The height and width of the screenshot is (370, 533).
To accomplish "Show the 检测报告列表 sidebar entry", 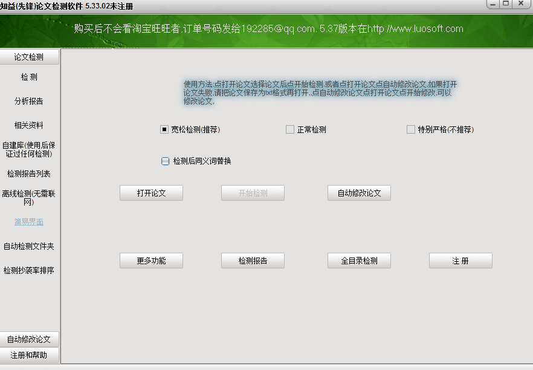I will pos(29,174).
